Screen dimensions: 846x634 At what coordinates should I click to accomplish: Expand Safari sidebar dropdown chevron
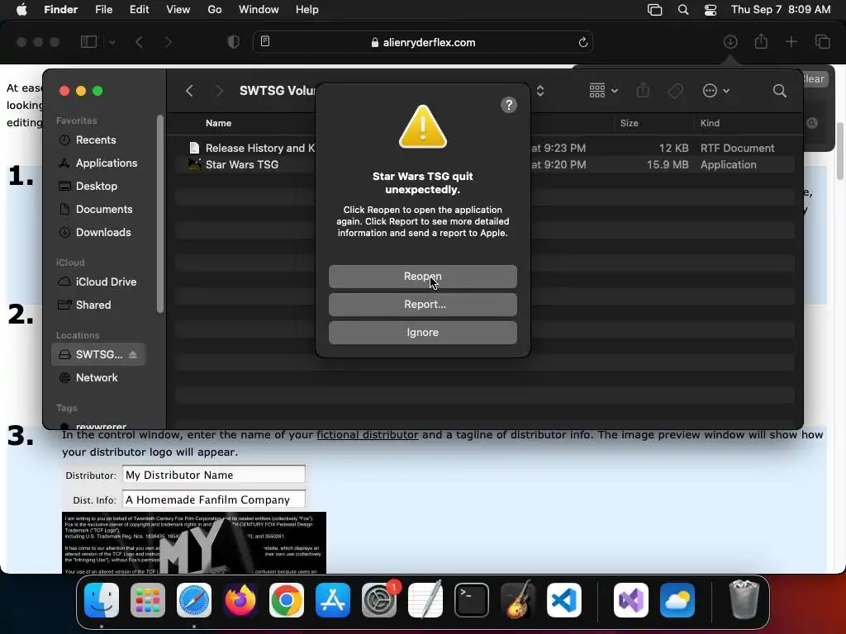pos(112,42)
